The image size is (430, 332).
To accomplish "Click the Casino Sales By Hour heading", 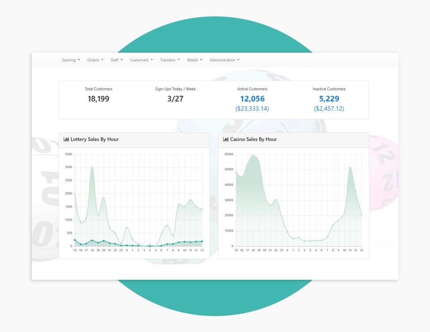I will click(x=253, y=139).
